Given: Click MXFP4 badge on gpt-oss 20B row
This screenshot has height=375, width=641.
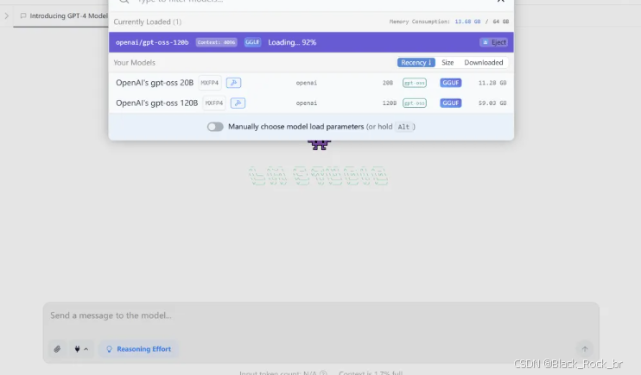Looking at the screenshot, I should (210, 83).
